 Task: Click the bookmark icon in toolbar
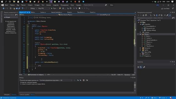(79, 9)
